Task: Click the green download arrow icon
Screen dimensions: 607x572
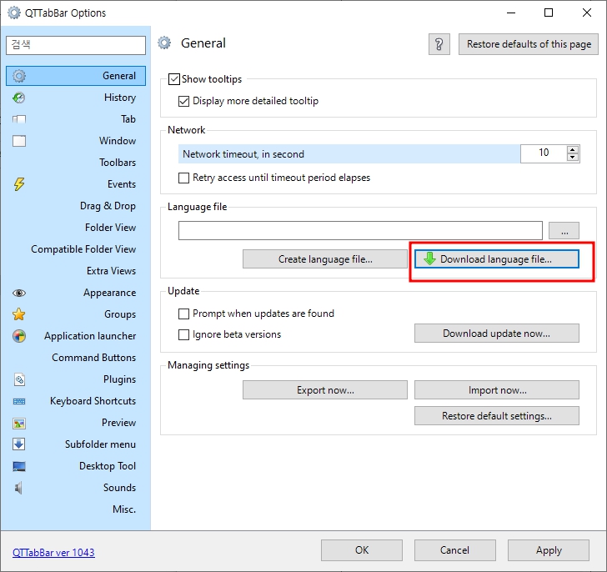Action: 429,258
